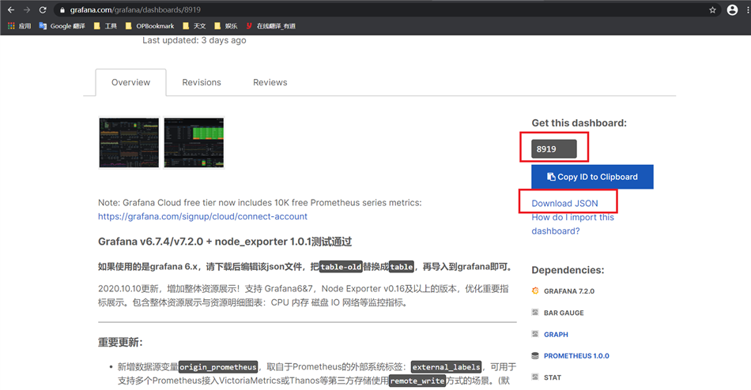Open 'How do I import this dashboard?' link
Screen dimensions: 751x390
[x=572, y=224]
